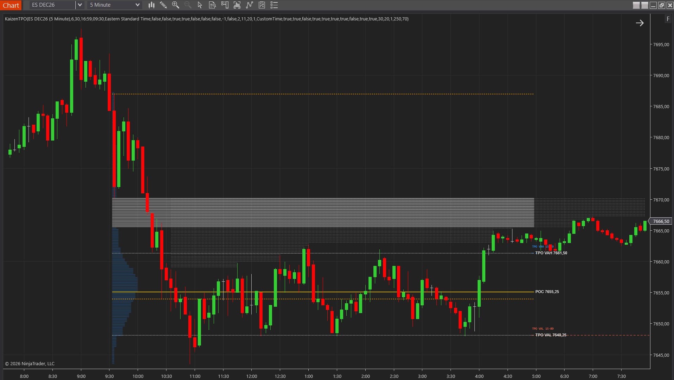The width and height of the screenshot is (674, 380).
Task: Click the return-to-latest-bar arrow icon
Action: tap(640, 23)
